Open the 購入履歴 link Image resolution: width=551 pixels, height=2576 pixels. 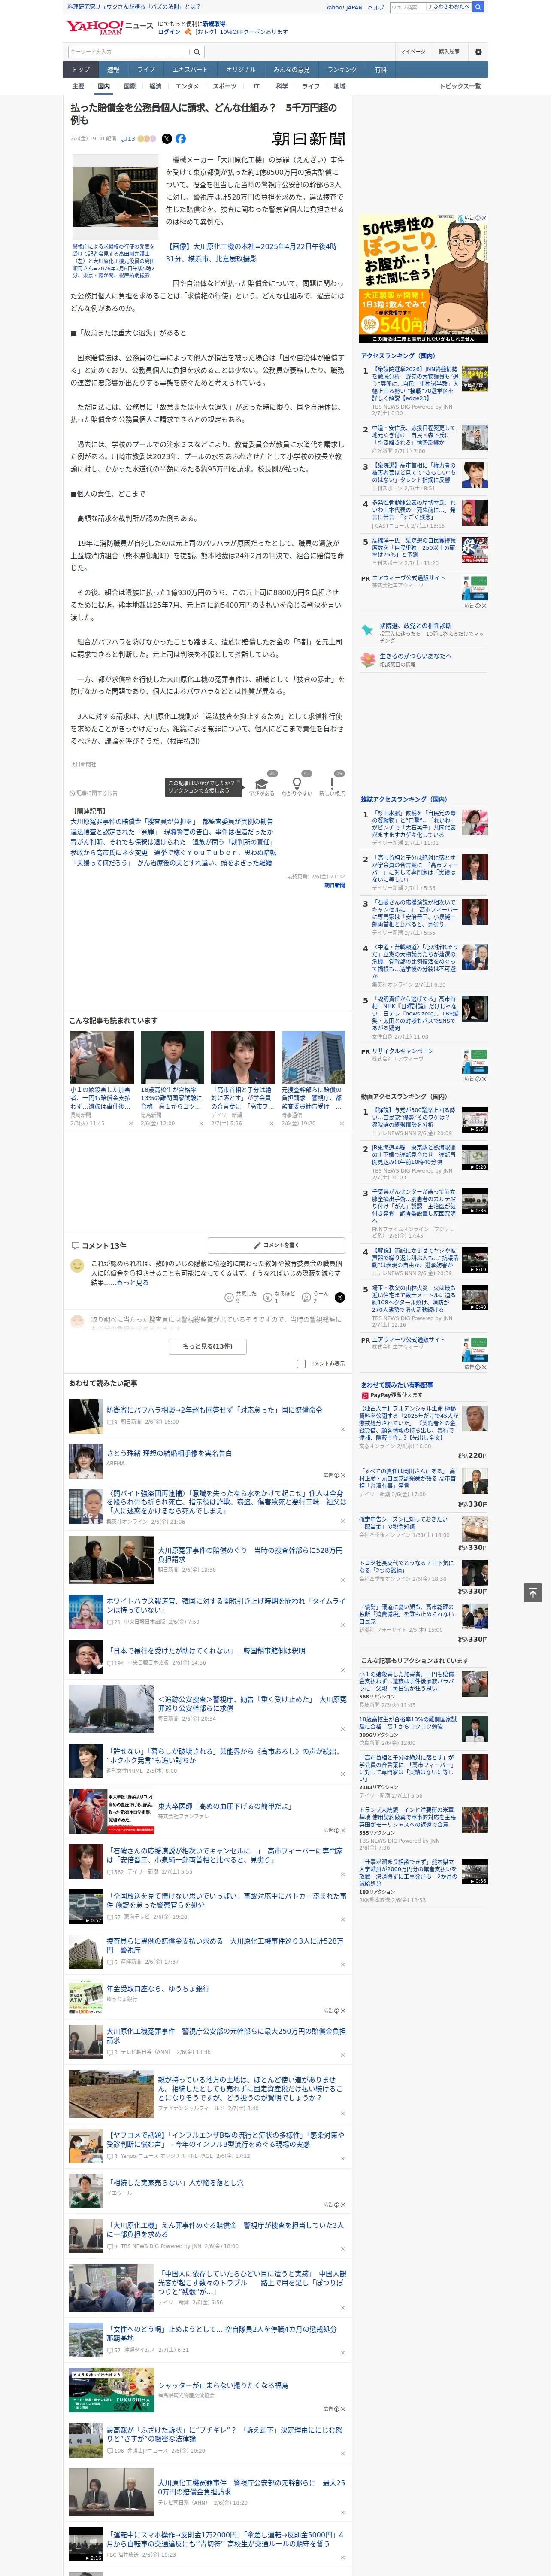449,52
